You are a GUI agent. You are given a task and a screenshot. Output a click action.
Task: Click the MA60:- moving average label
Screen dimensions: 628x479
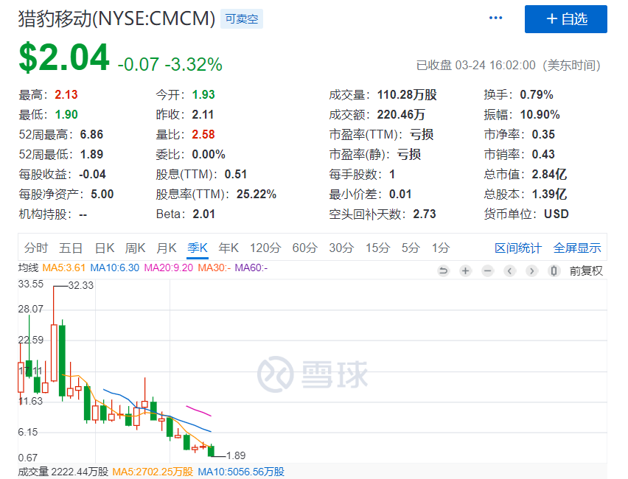(251, 268)
